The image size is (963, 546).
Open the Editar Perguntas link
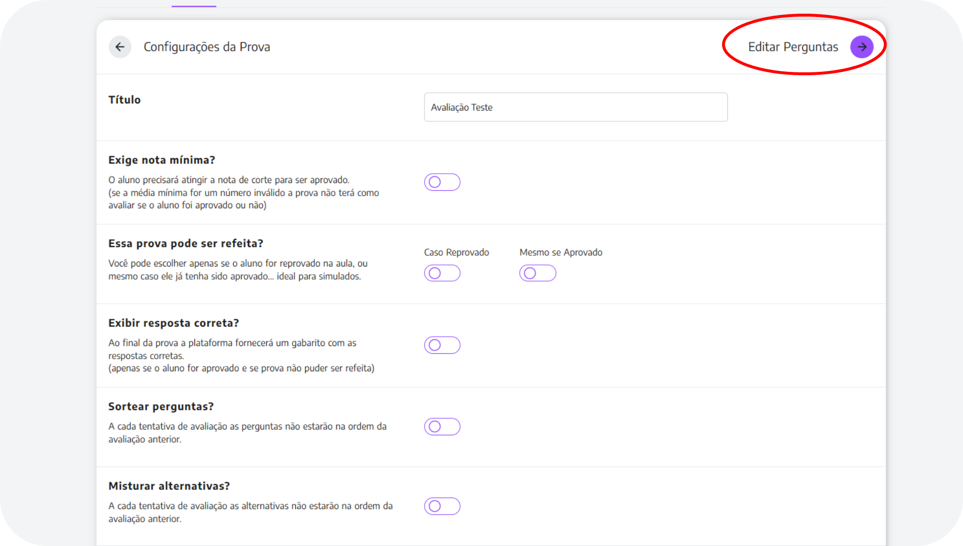[792, 47]
